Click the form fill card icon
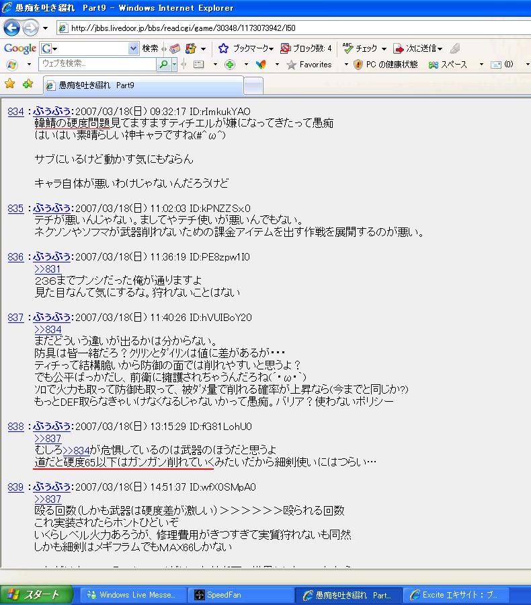 tap(198, 65)
